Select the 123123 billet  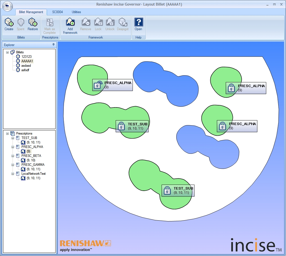coord(27,57)
